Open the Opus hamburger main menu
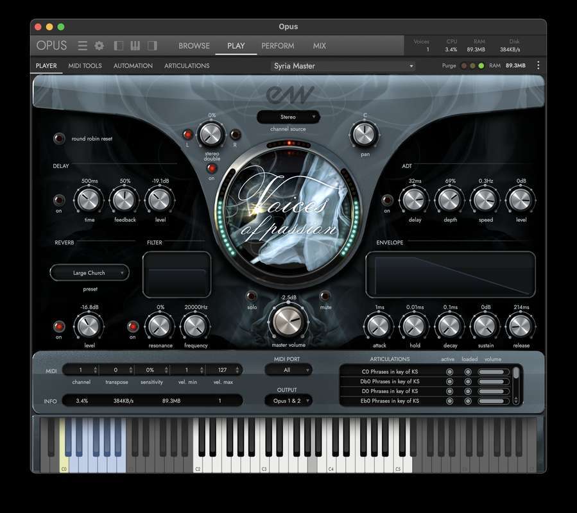Viewport: 577px width, 513px height. 83,46
